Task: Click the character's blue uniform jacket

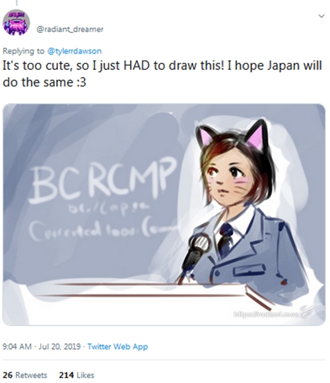Action: point(259,252)
